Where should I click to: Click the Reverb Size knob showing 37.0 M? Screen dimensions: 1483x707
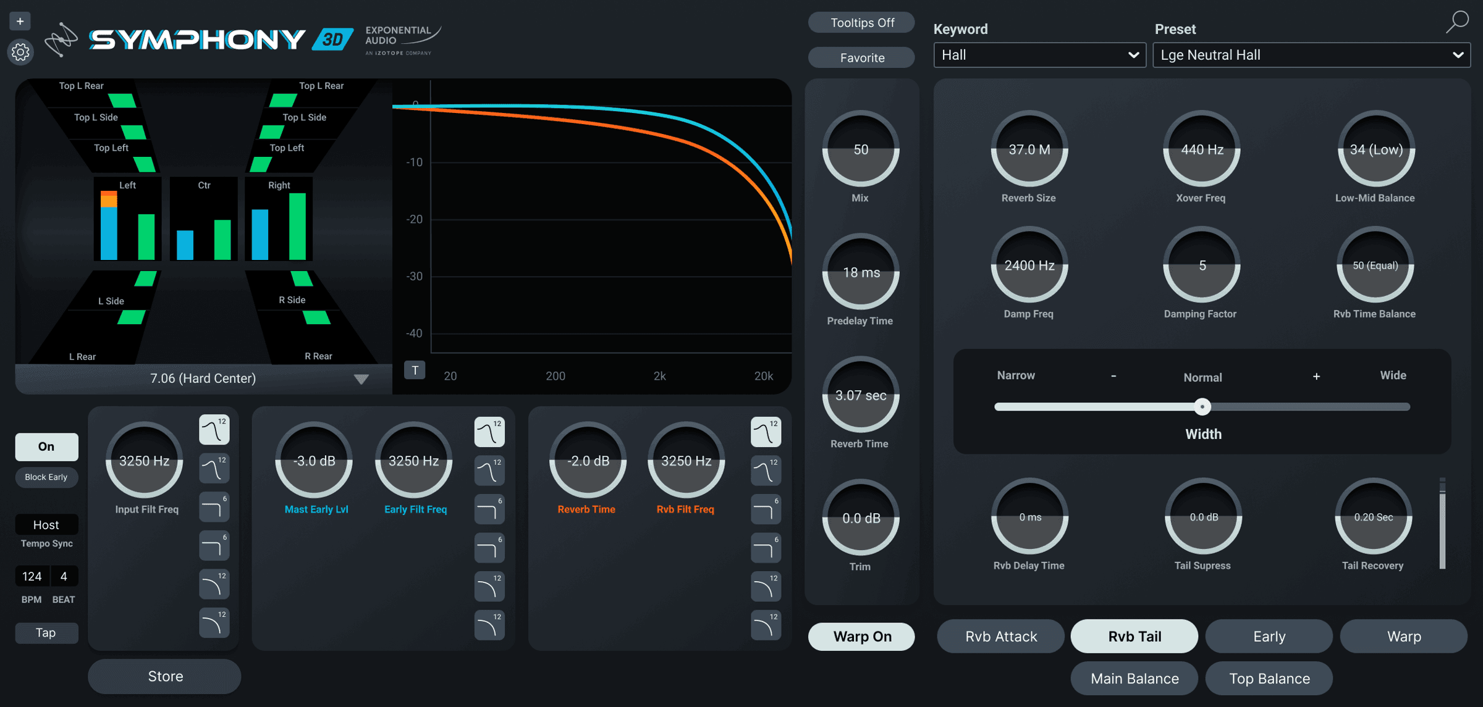coord(1029,149)
